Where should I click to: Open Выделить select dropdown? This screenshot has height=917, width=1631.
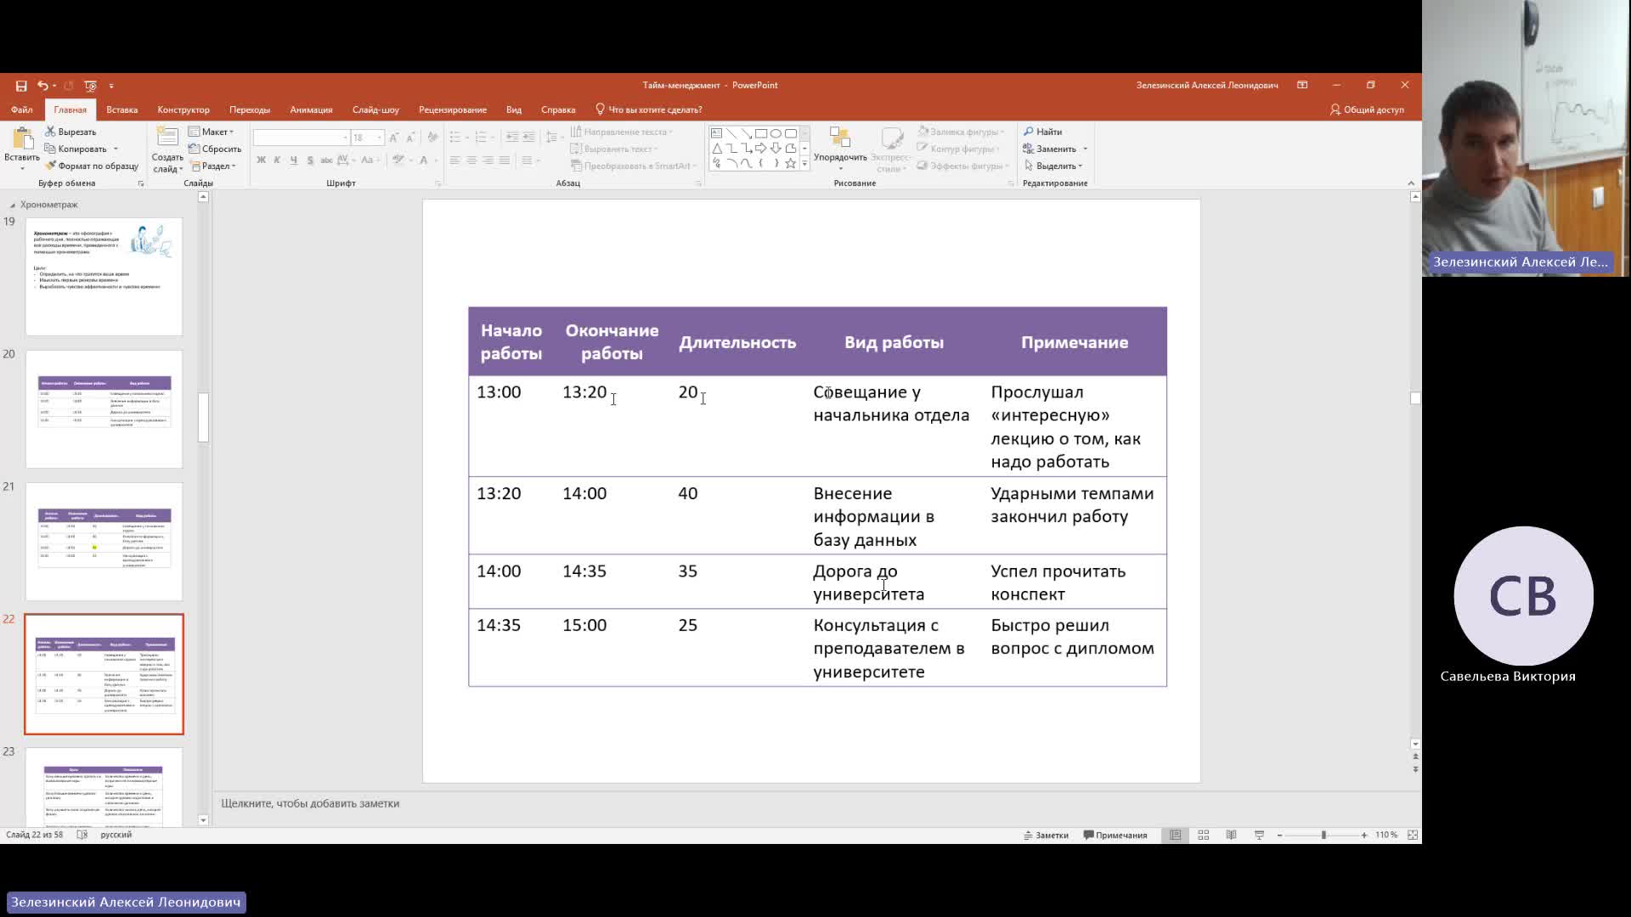click(1053, 166)
